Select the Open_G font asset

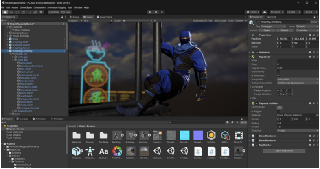pyautogui.click(x=103, y=151)
